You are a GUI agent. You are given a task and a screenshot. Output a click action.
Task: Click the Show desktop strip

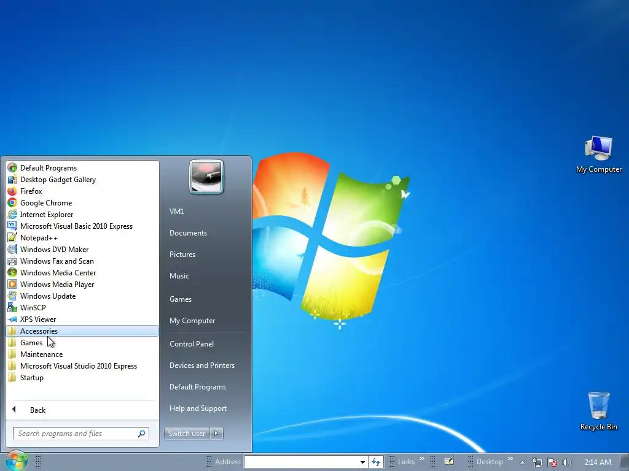click(x=625, y=462)
